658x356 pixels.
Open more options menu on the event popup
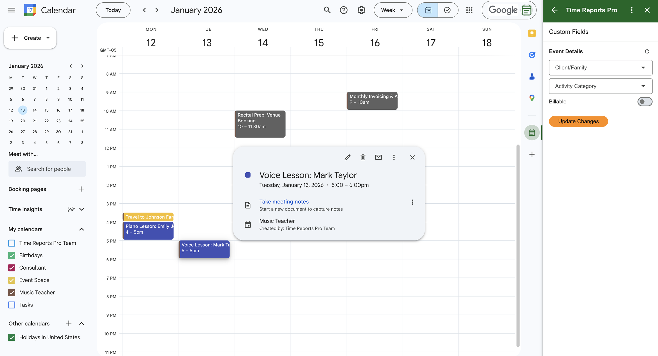(394, 157)
